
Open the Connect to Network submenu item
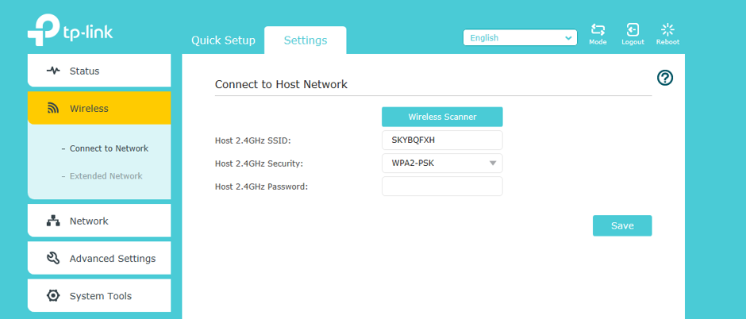click(109, 148)
